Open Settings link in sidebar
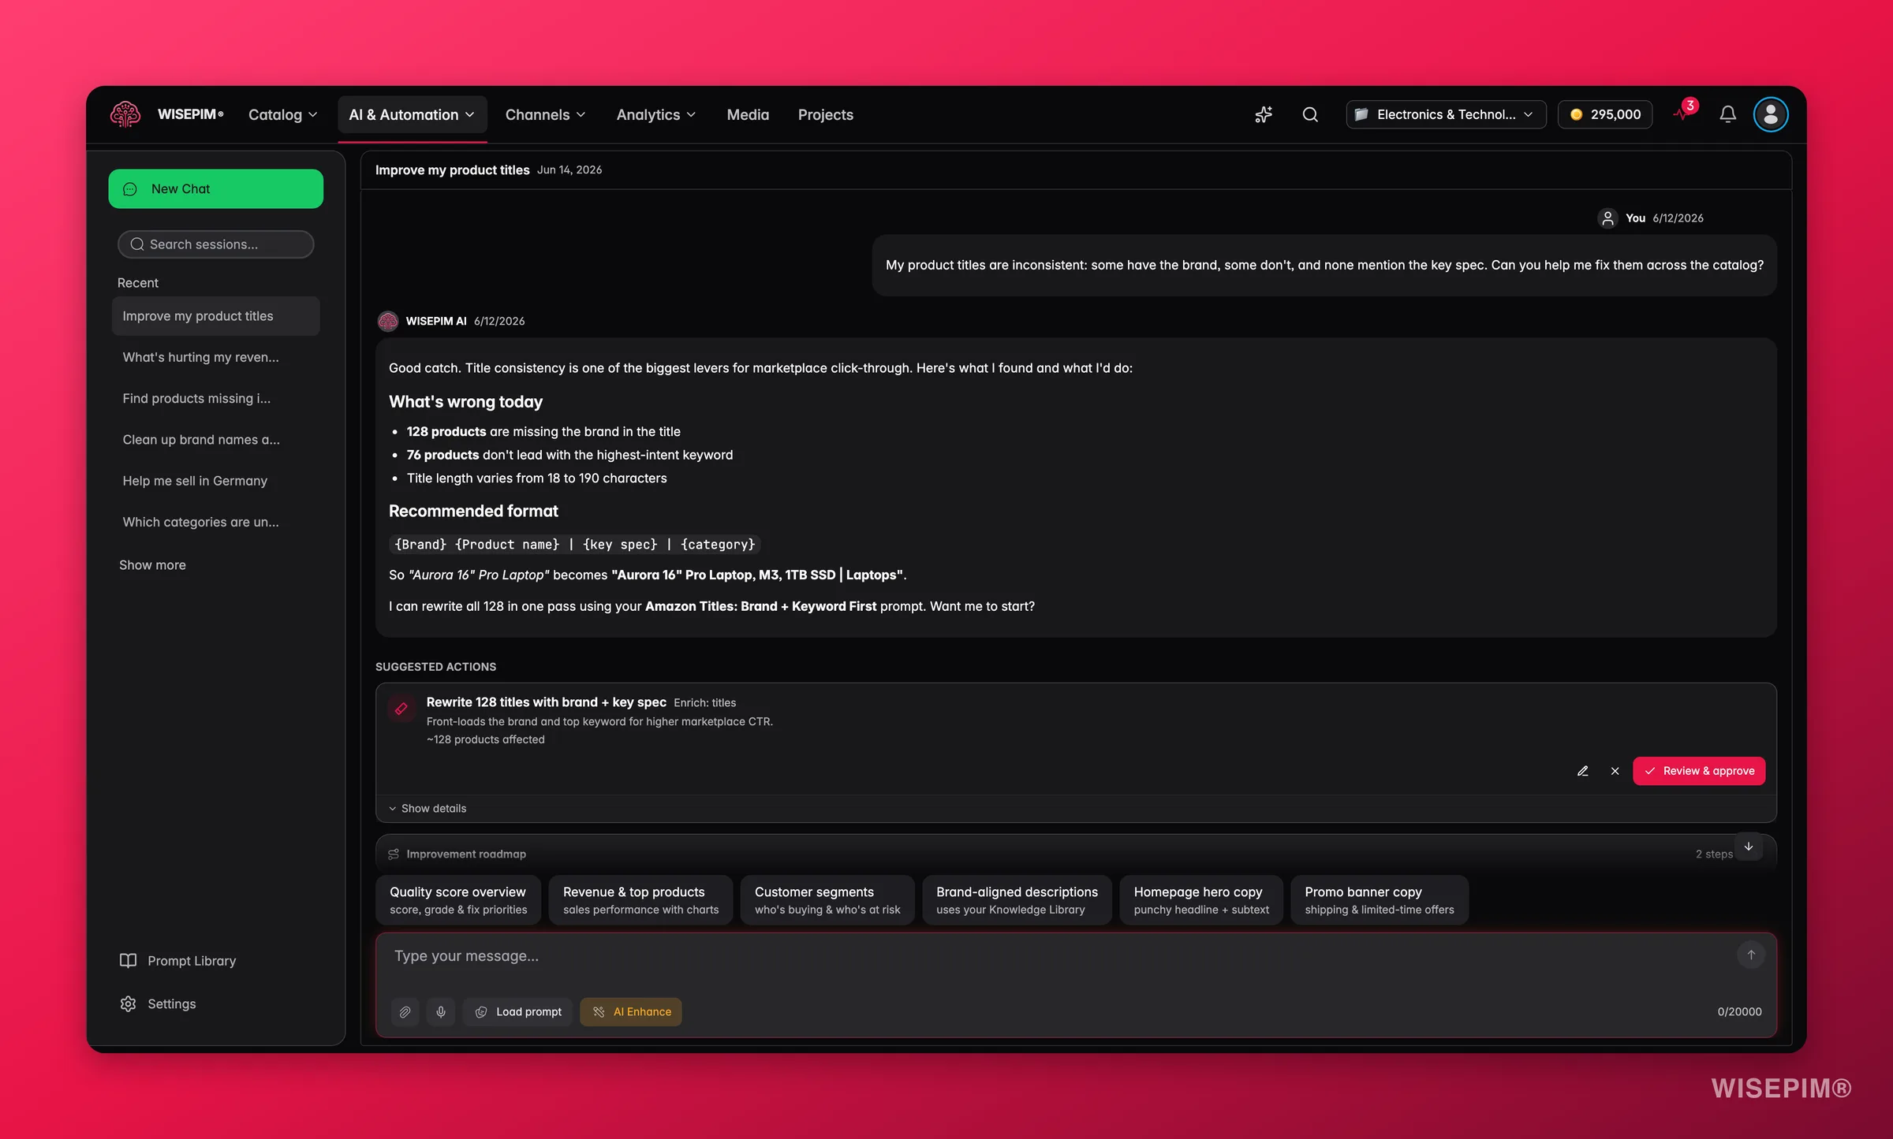The width and height of the screenshot is (1893, 1139). pyautogui.click(x=171, y=1003)
